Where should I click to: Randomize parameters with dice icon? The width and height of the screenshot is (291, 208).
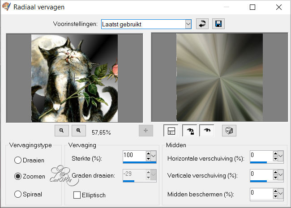[229, 131]
